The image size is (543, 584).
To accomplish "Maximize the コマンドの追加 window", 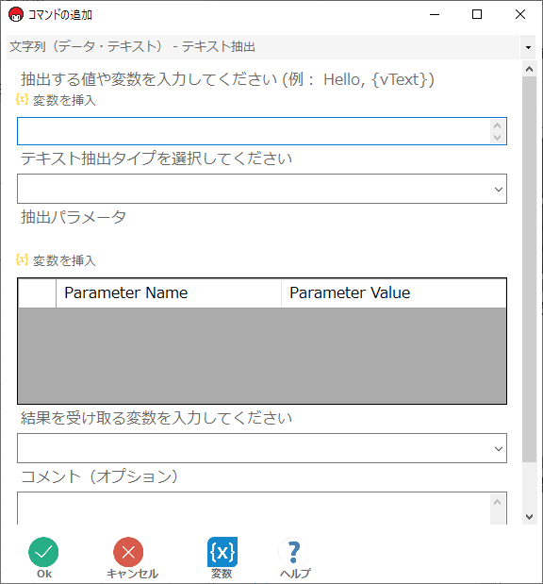I will point(477,14).
